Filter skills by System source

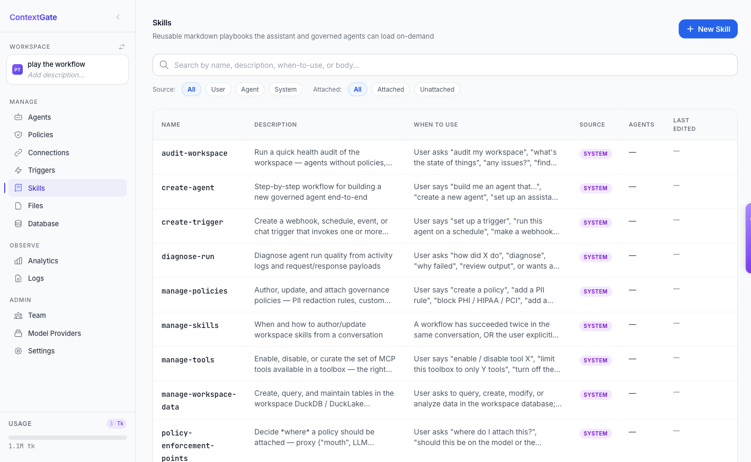click(285, 90)
